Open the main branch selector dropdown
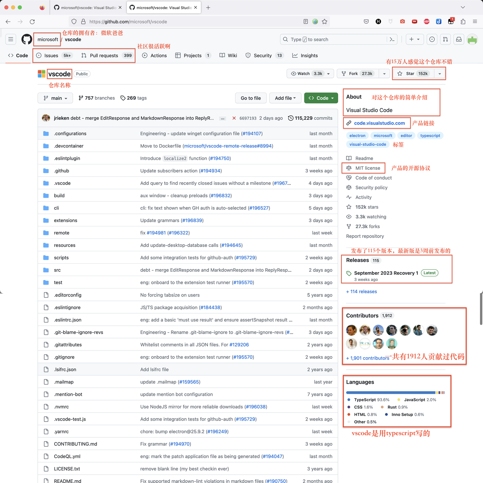483x483 pixels. point(55,98)
